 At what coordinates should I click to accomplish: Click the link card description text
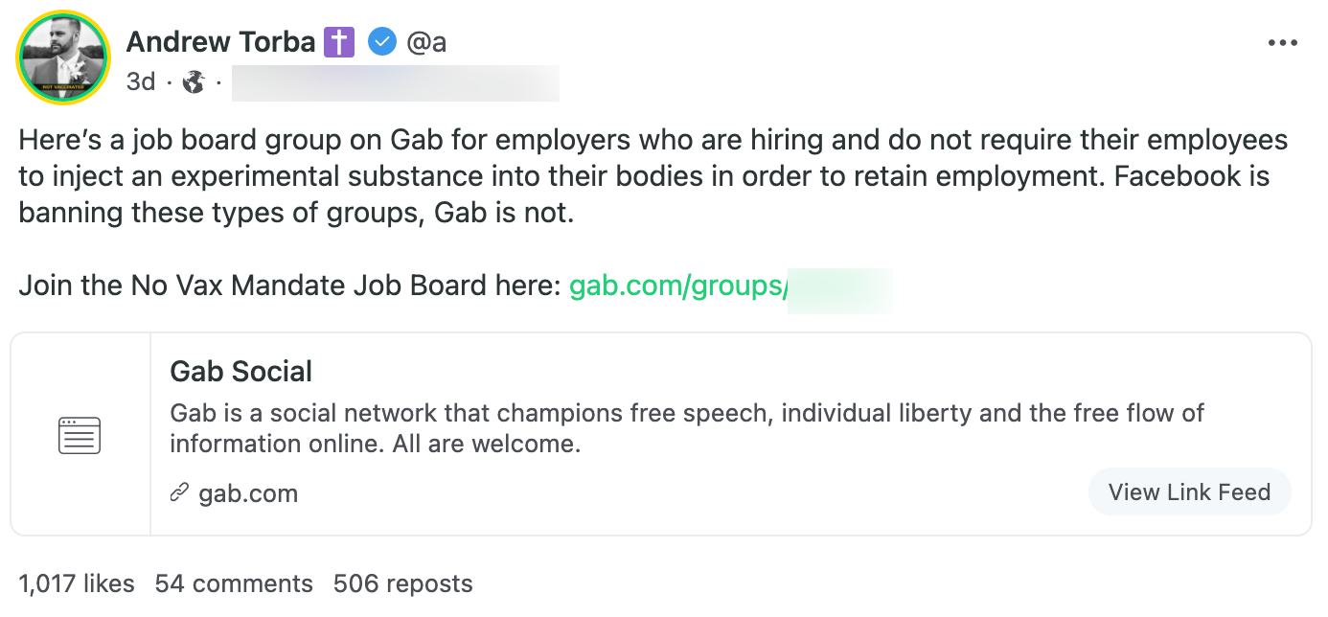[686, 428]
